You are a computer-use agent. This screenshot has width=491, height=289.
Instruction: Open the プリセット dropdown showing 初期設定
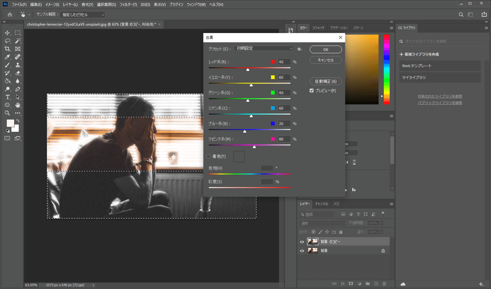tap(264, 48)
